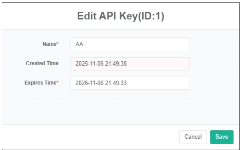Screen dimensions: 240x150
Task: Save the API key changes
Action: 222,137
